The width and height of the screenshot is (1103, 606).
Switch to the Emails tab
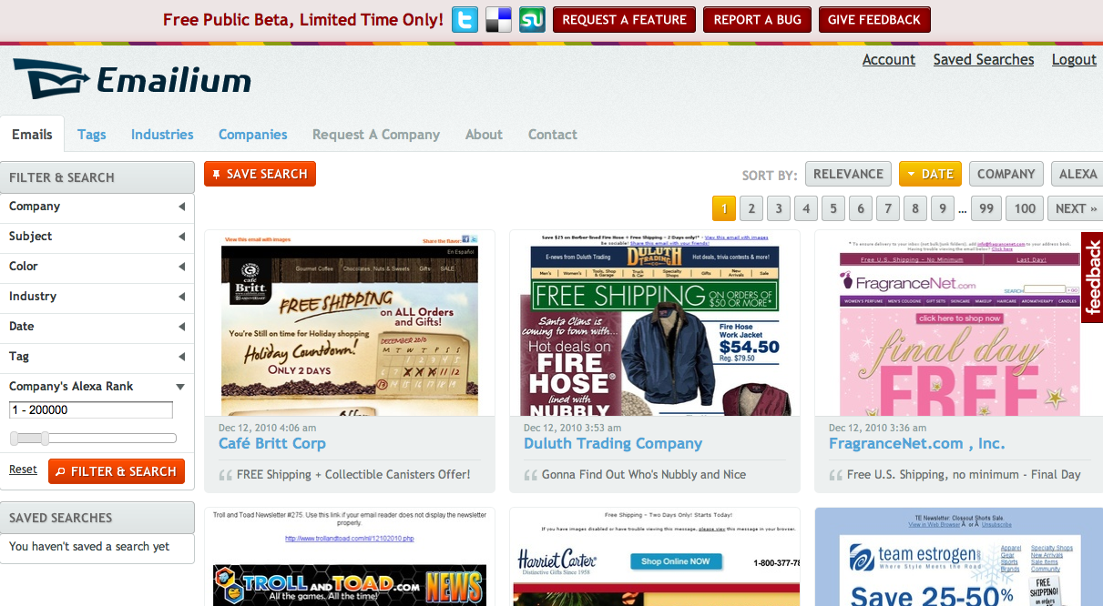coord(32,134)
